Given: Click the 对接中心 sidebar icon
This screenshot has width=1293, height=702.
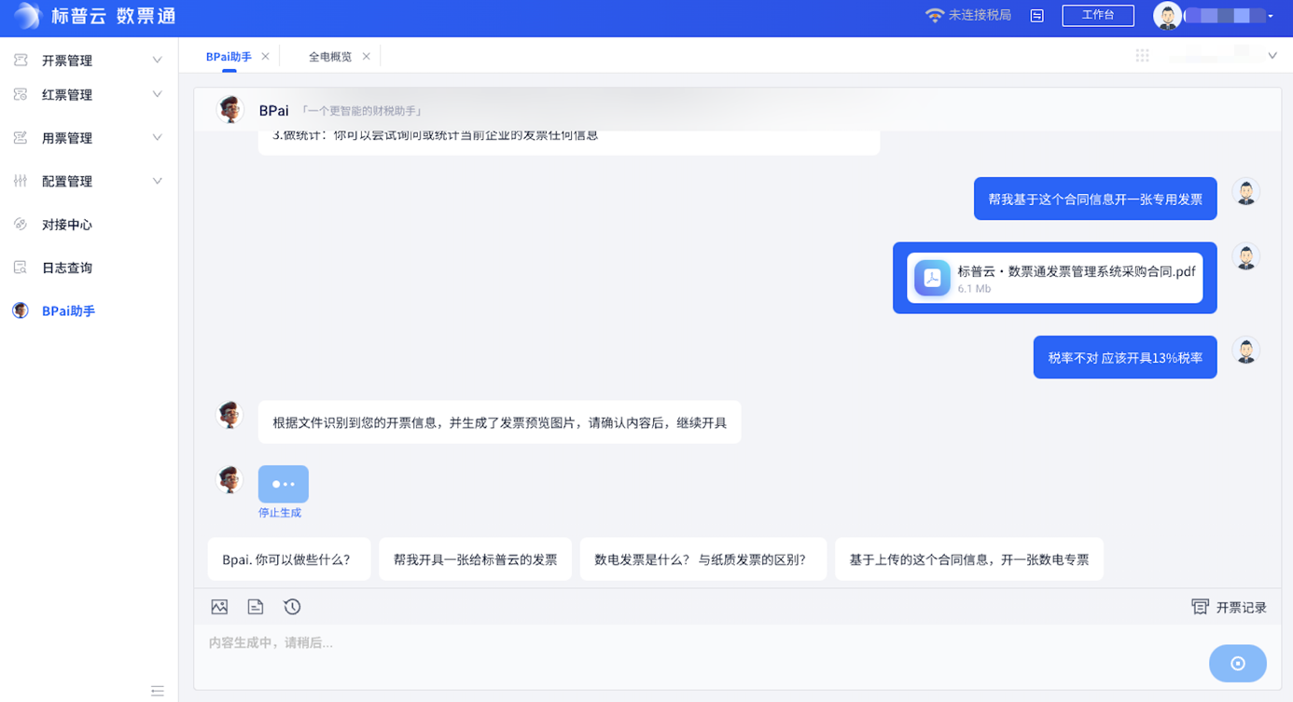Looking at the screenshot, I should [21, 224].
